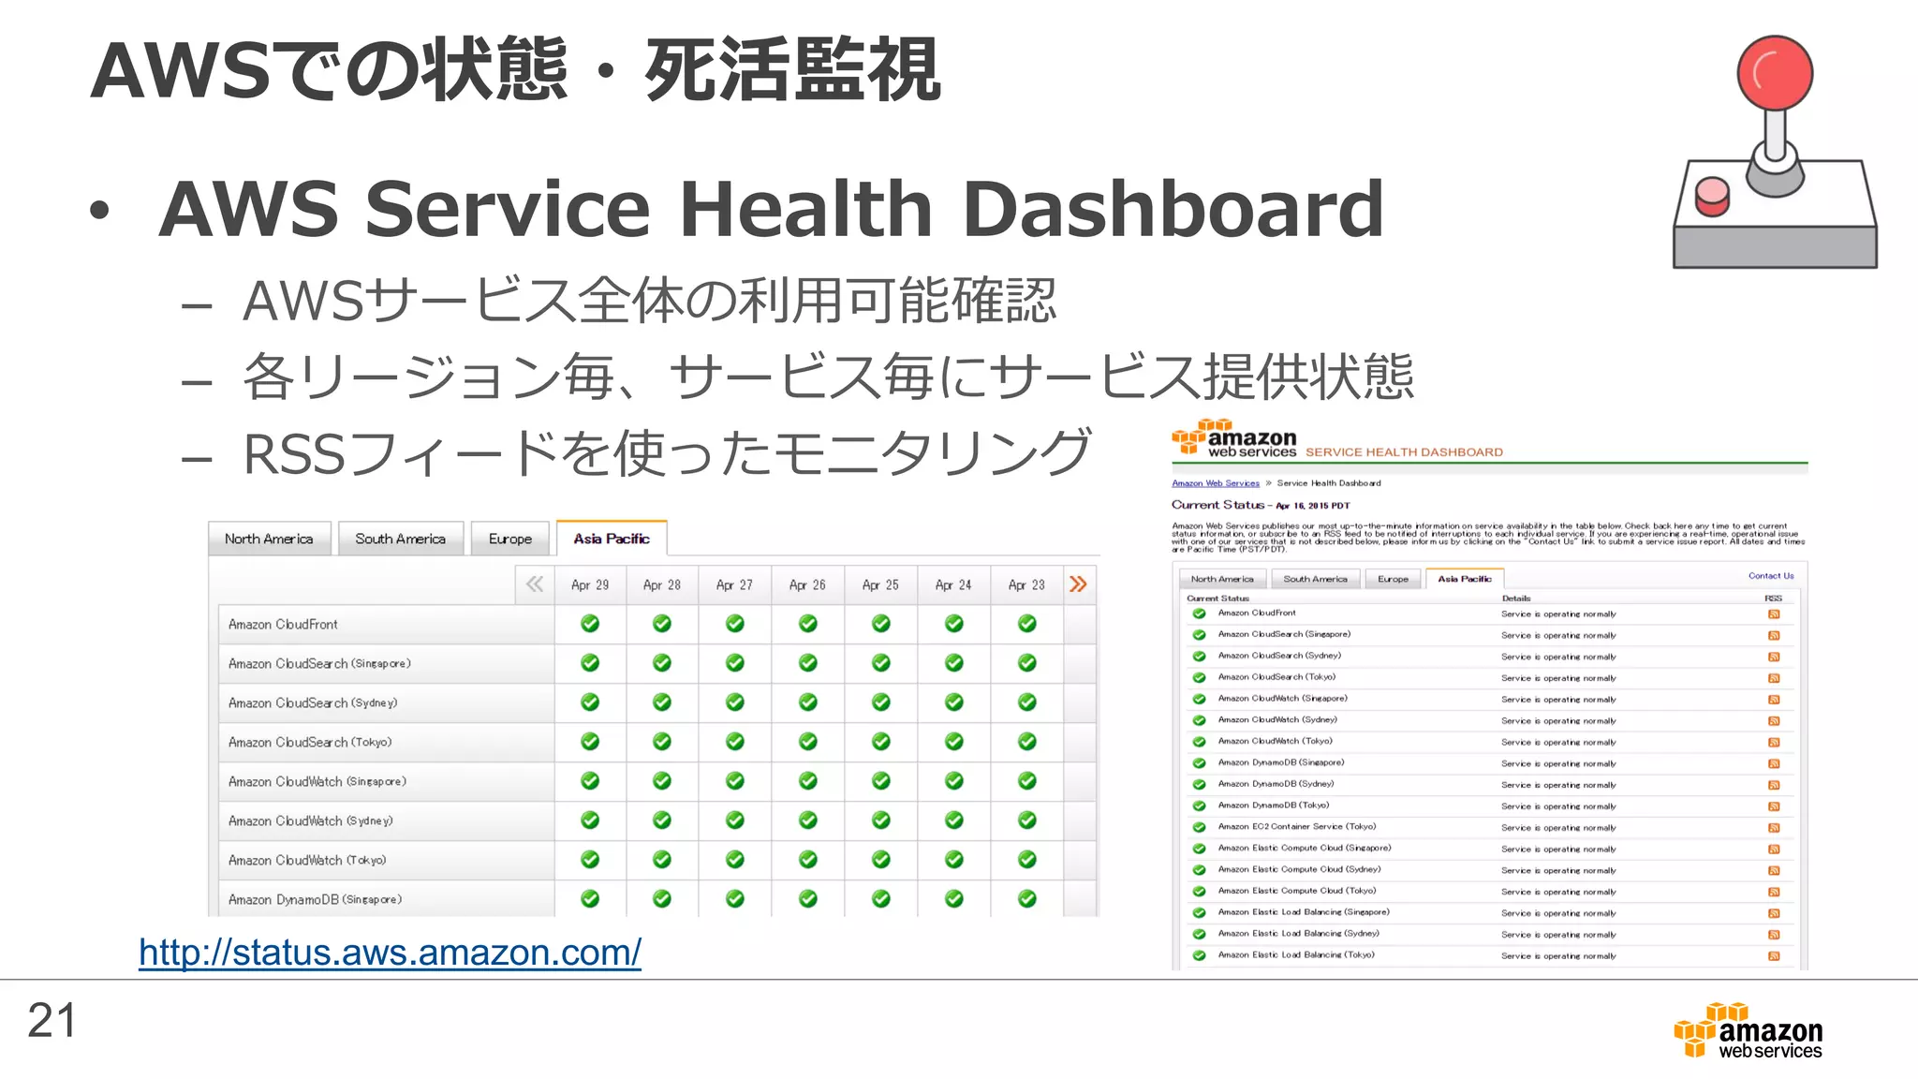Click the Contact Us link in dashboard
Image resolution: width=1918 pixels, height=1079 pixels.
(x=1771, y=576)
